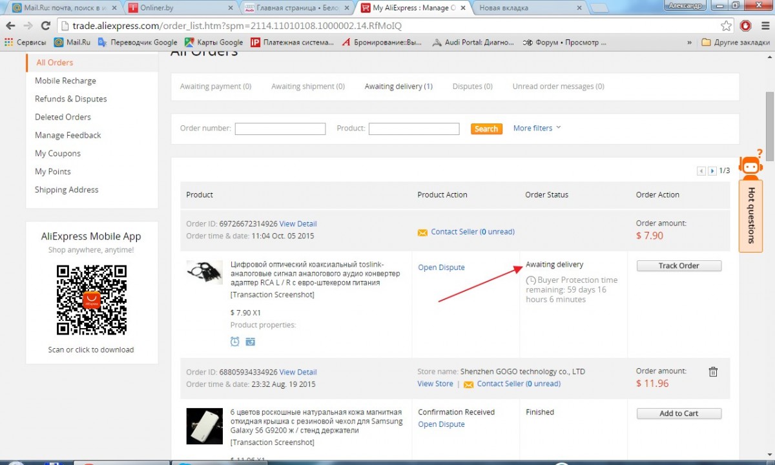Open the Mail.Ru bookmark
775x465 pixels.
tap(72, 42)
